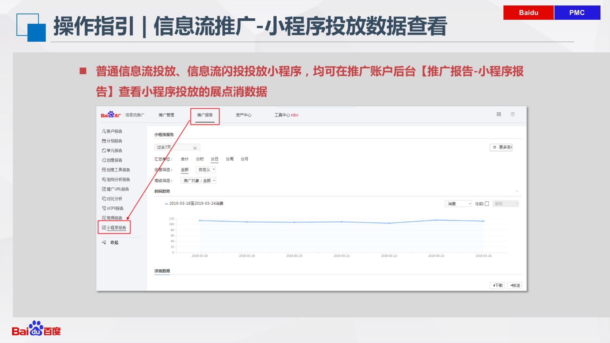
Task: Open 创意报告 in the sidebar
Action: point(112,160)
